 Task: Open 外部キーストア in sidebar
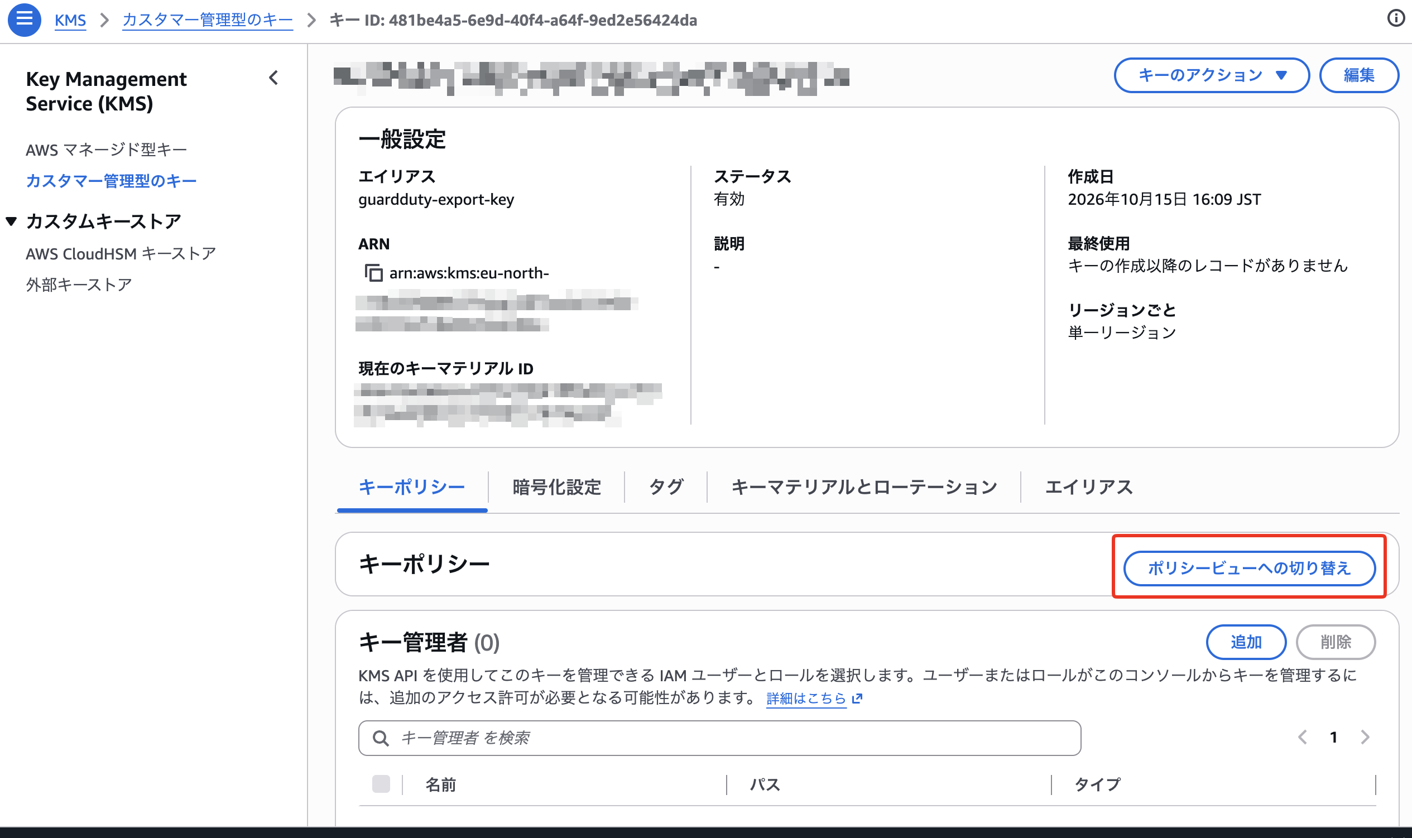pos(79,285)
